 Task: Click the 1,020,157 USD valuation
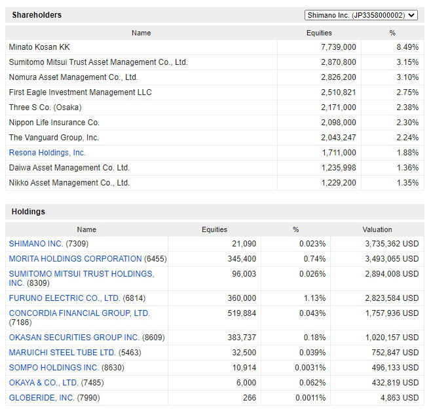point(392,338)
